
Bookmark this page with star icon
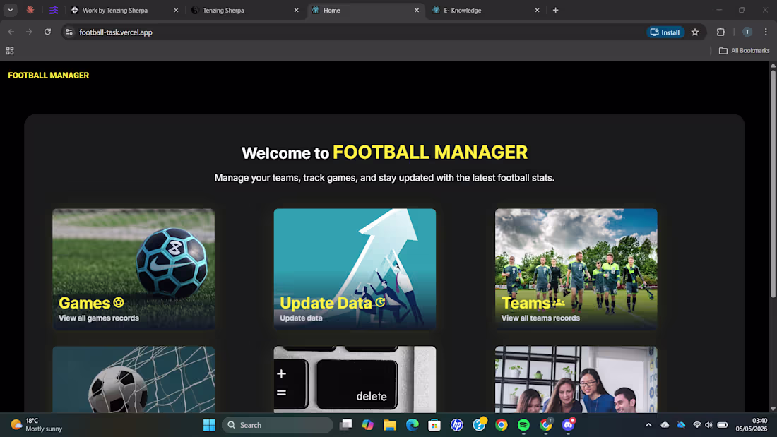(x=695, y=32)
